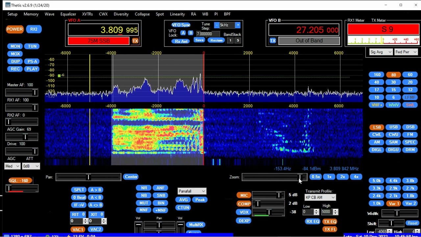The image size is (421, 237).
Task: Select FM mode
Action: coord(410,135)
